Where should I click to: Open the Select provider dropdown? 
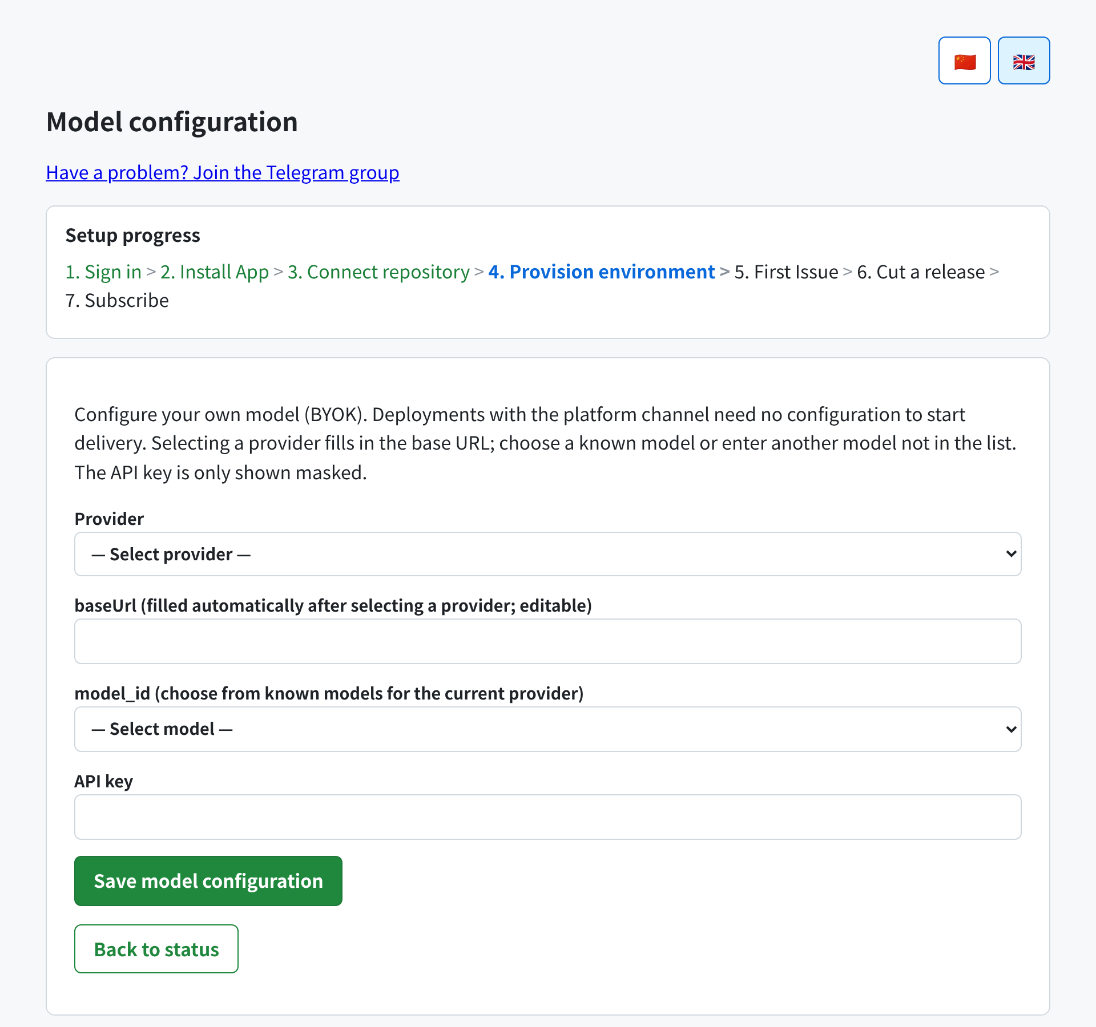(547, 554)
